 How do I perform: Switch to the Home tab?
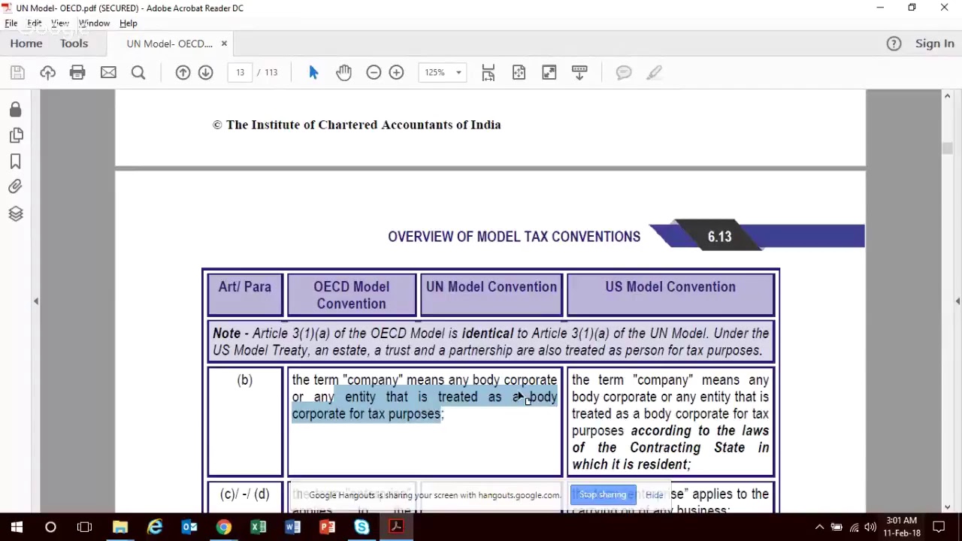point(26,44)
